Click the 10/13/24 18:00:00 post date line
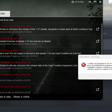Image resolution: width=112 pixels, height=112 pixels. click(x=19, y=56)
